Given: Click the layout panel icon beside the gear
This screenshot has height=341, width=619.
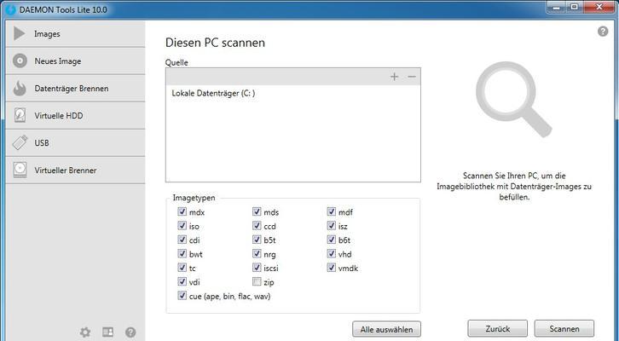Looking at the screenshot, I should tap(107, 332).
